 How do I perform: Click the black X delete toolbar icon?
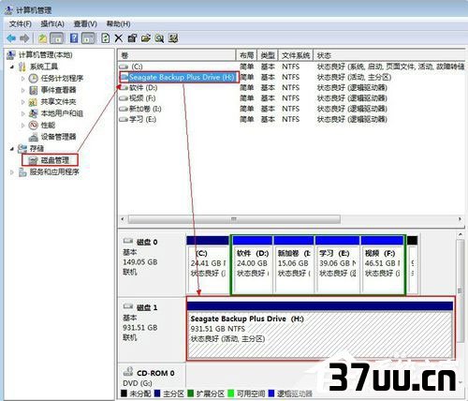pos(119,38)
